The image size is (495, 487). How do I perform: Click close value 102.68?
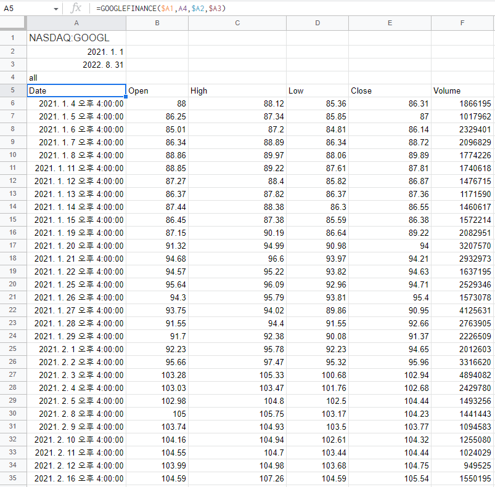390,388
